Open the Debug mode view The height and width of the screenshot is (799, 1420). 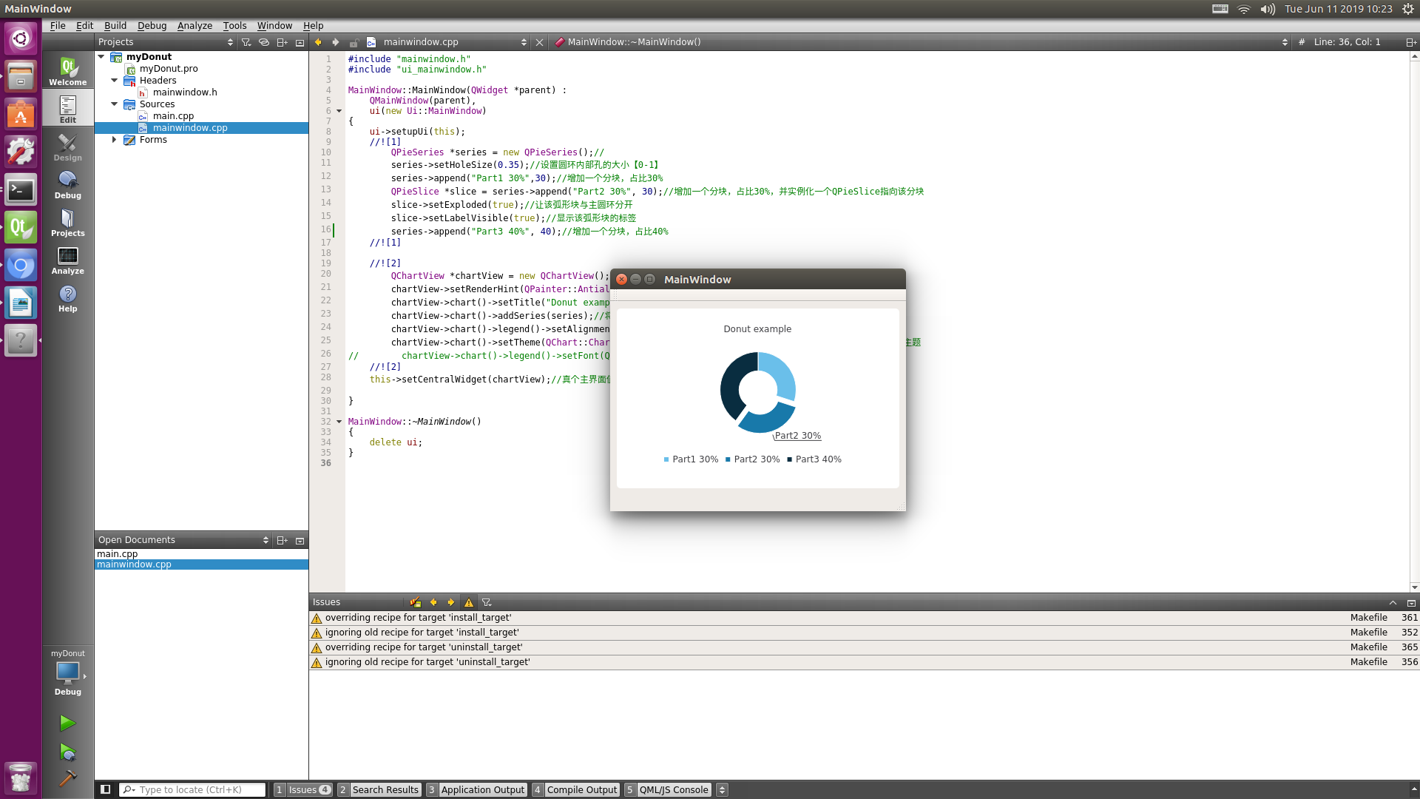[67, 185]
